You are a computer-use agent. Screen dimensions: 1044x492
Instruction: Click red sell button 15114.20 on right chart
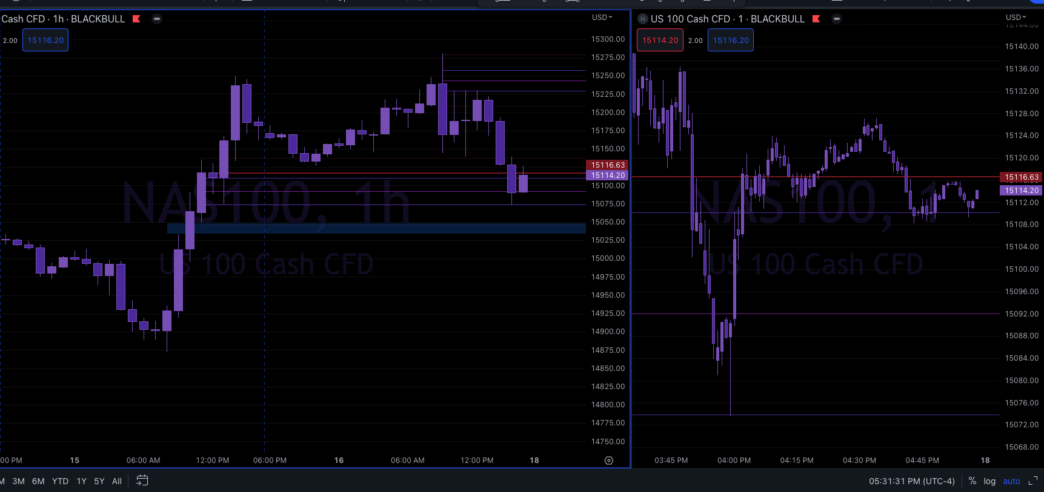tap(660, 41)
